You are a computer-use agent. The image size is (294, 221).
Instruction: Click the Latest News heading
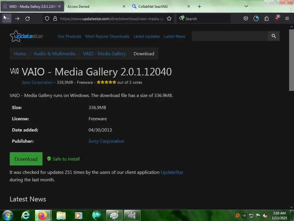(x=28, y=199)
